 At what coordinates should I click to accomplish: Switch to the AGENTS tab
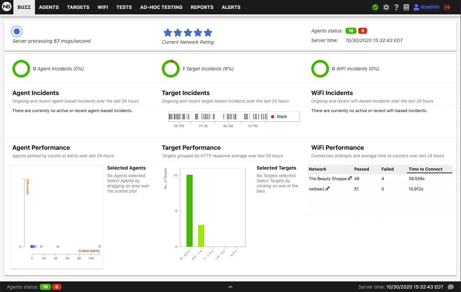(x=49, y=7)
